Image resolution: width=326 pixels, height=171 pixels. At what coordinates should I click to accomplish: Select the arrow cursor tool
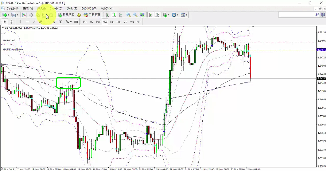pyautogui.click(x=5, y=22)
